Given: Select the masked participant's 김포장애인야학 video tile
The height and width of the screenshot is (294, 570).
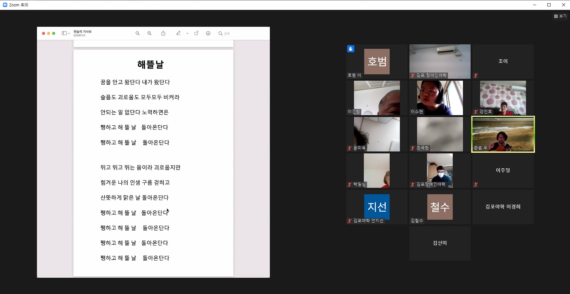Looking at the screenshot, I should pos(440,171).
